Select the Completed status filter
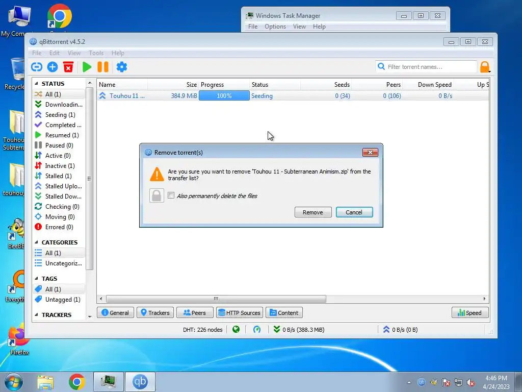Screen dimensions: 522x392 point(59,125)
